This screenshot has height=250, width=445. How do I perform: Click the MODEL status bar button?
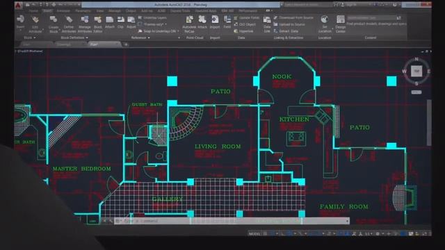[254, 234]
